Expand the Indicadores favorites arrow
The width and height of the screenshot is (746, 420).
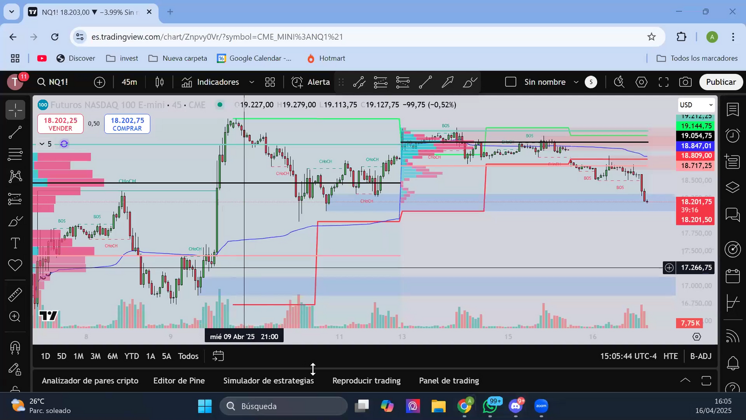(251, 82)
